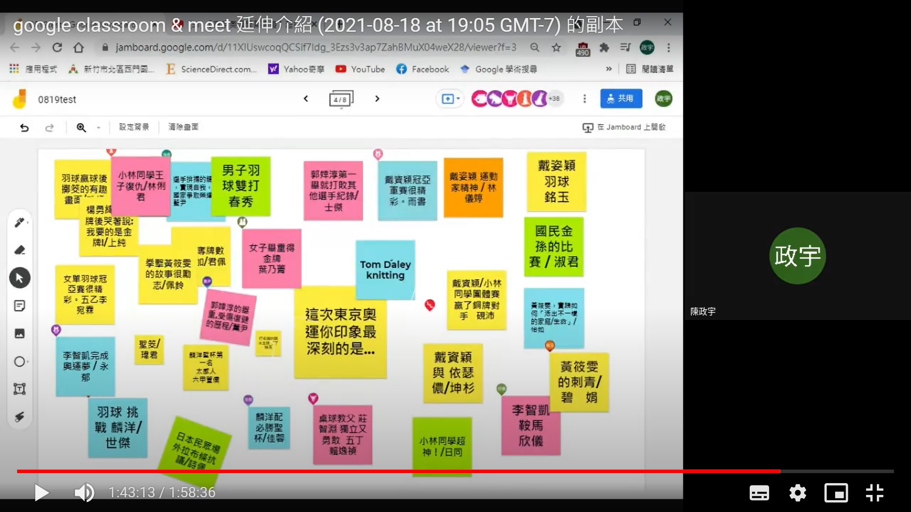This screenshot has width=911, height=512.
Task: Seek on the red video progress bar
Action: pos(399,471)
